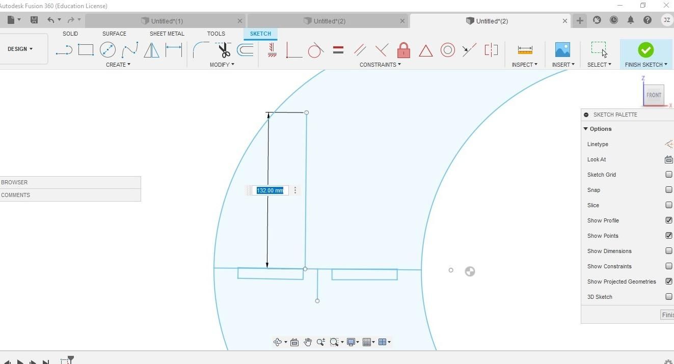Apply Midpoint triangle constraint
The image size is (674, 364).
[x=425, y=50]
